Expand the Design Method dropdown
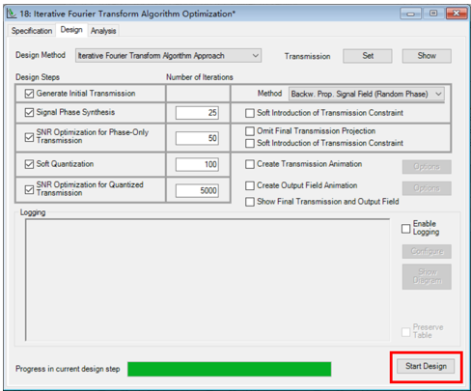Image resolution: width=471 pixels, height=391 pixels. click(168, 56)
